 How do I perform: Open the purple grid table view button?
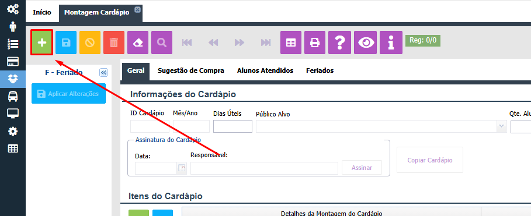pyautogui.click(x=291, y=43)
